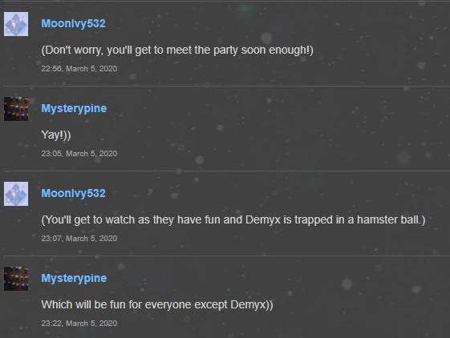Screen dimensions: 450x338
Task: Click the divider line above the 'Yay!))' comment
Action: [227, 86]
